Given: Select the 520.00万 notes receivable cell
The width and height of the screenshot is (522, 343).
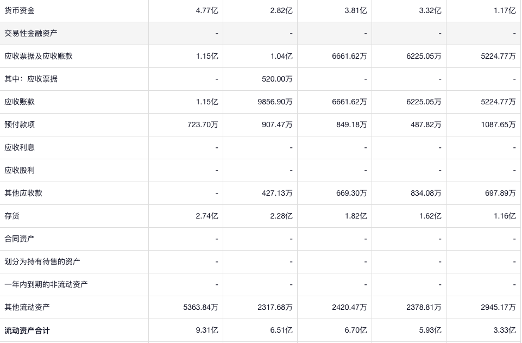Looking at the screenshot, I should point(277,79).
